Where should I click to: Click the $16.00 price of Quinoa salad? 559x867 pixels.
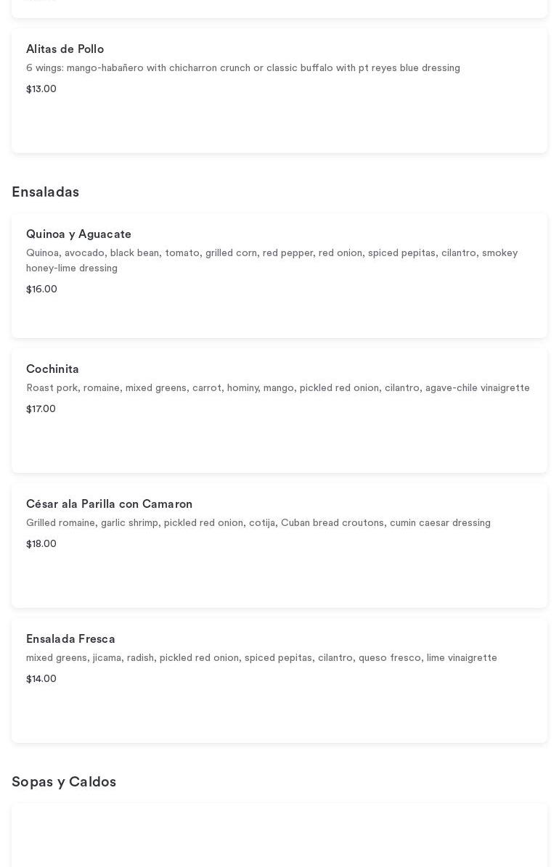(x=41, y=289)
